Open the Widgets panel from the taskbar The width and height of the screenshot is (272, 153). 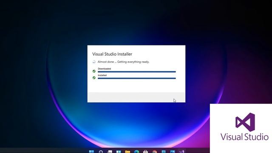pyautogui.click(x=119, y=152)
